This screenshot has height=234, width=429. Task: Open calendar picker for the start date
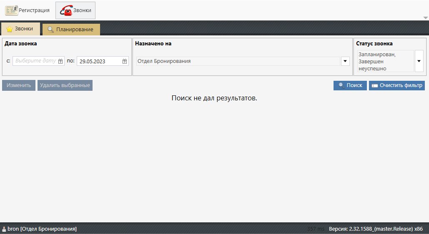tap(60, 61)
